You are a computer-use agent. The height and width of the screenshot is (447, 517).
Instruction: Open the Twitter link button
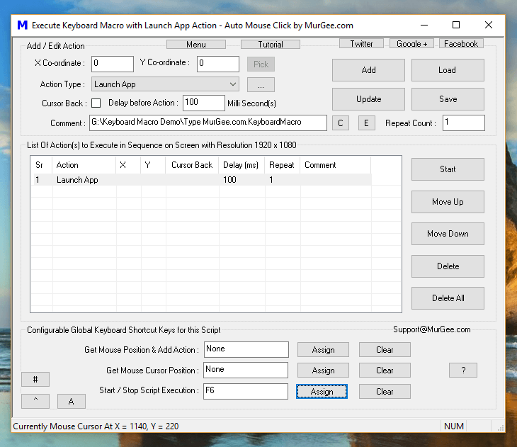pyautogui.click(x=361, y=43)
